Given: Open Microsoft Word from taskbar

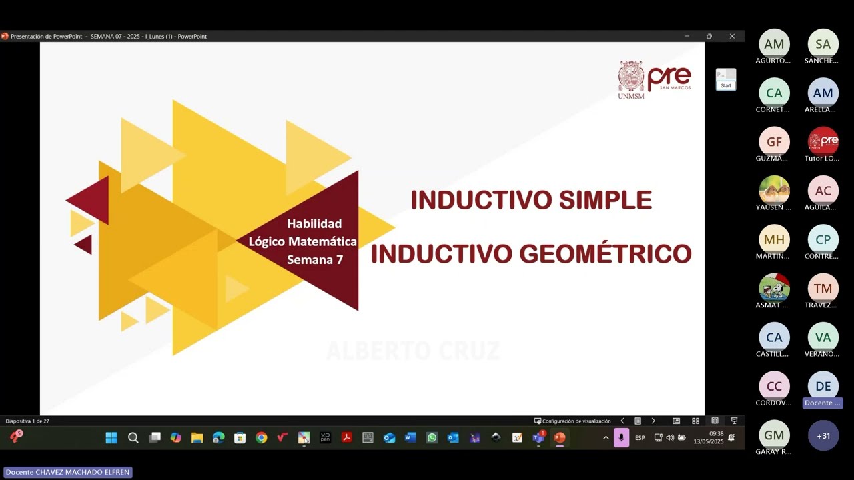Looking at the screenshot, I should (x=411, y=437).
